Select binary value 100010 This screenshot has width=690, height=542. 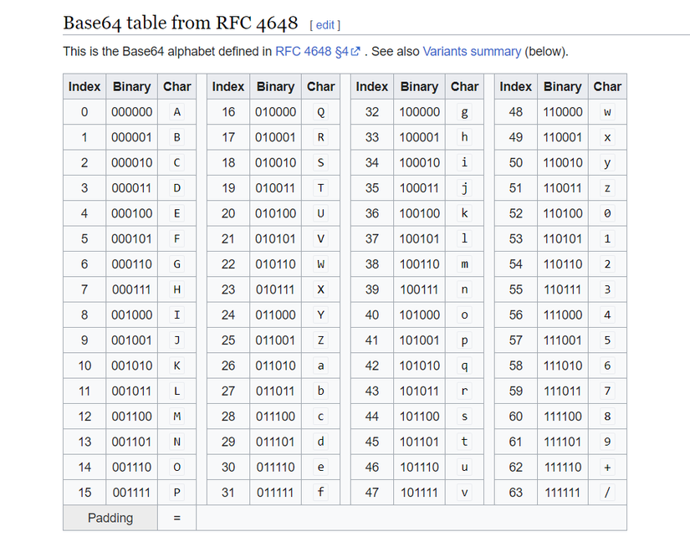click(419, 163)
